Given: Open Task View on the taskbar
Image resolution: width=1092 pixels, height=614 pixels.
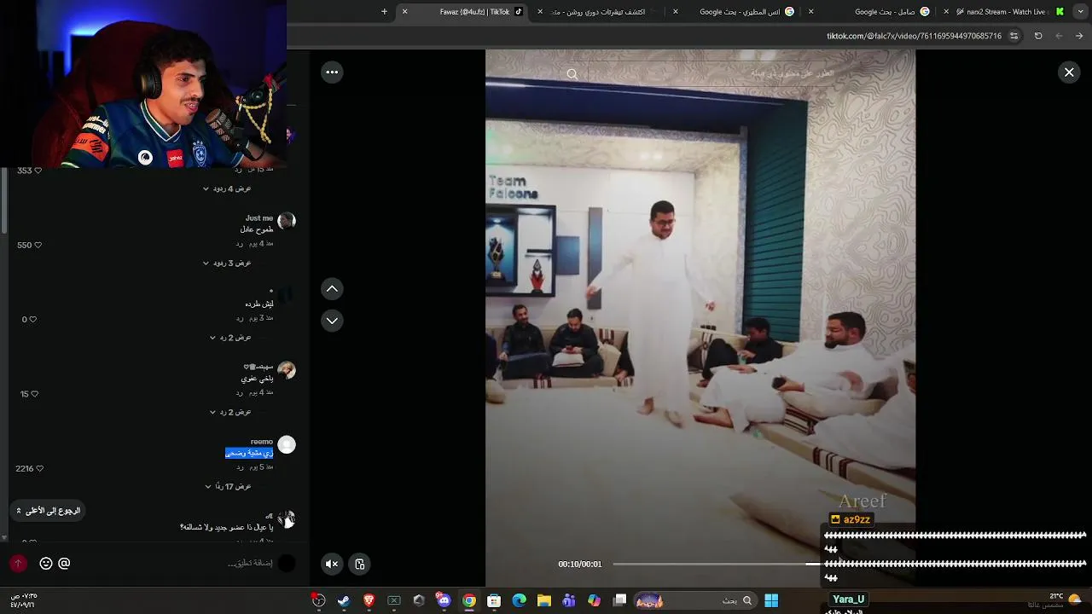Looking at the screenshot, I should pos(620,600).
